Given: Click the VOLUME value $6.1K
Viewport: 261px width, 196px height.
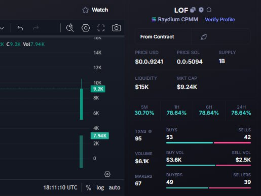Looking at the screenshot, I should 142,161.
